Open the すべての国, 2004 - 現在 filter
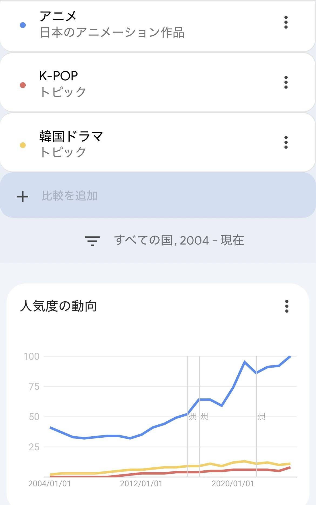Screen dimensions: 316x505 [179, 240]
